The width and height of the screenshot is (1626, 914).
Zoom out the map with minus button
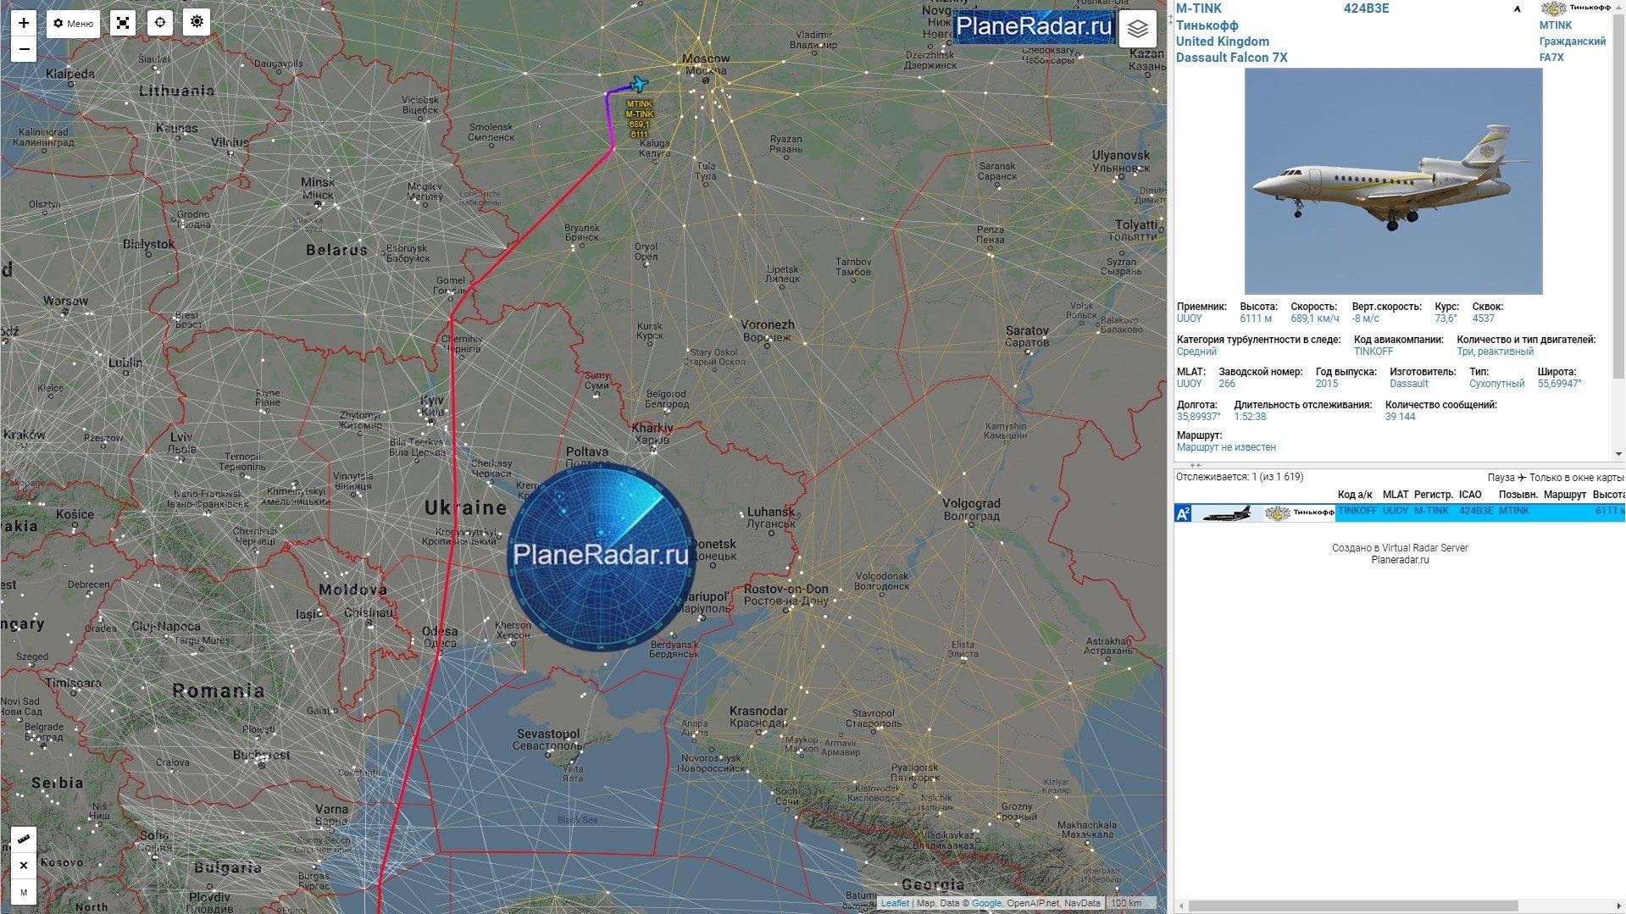(x=24, y=49)
